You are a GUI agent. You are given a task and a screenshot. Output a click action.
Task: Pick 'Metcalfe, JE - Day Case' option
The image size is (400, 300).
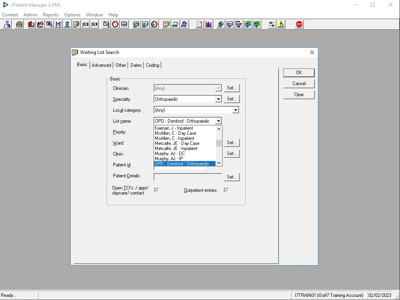coord(185,143)
